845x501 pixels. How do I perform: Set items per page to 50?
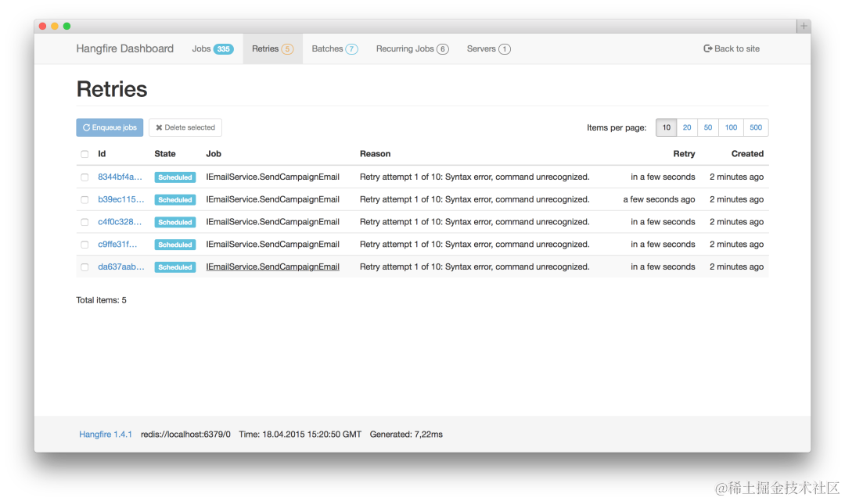coord(707,127)
